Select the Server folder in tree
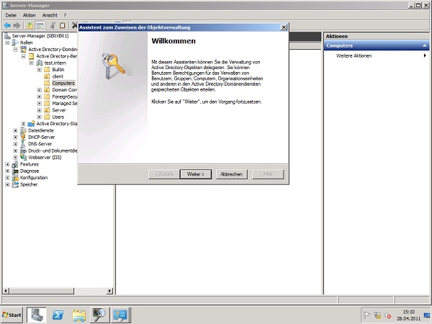 point(59,110)
